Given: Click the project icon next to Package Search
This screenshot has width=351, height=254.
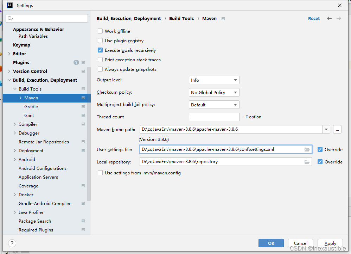Looking at the screenshot, I should [83, 221].
